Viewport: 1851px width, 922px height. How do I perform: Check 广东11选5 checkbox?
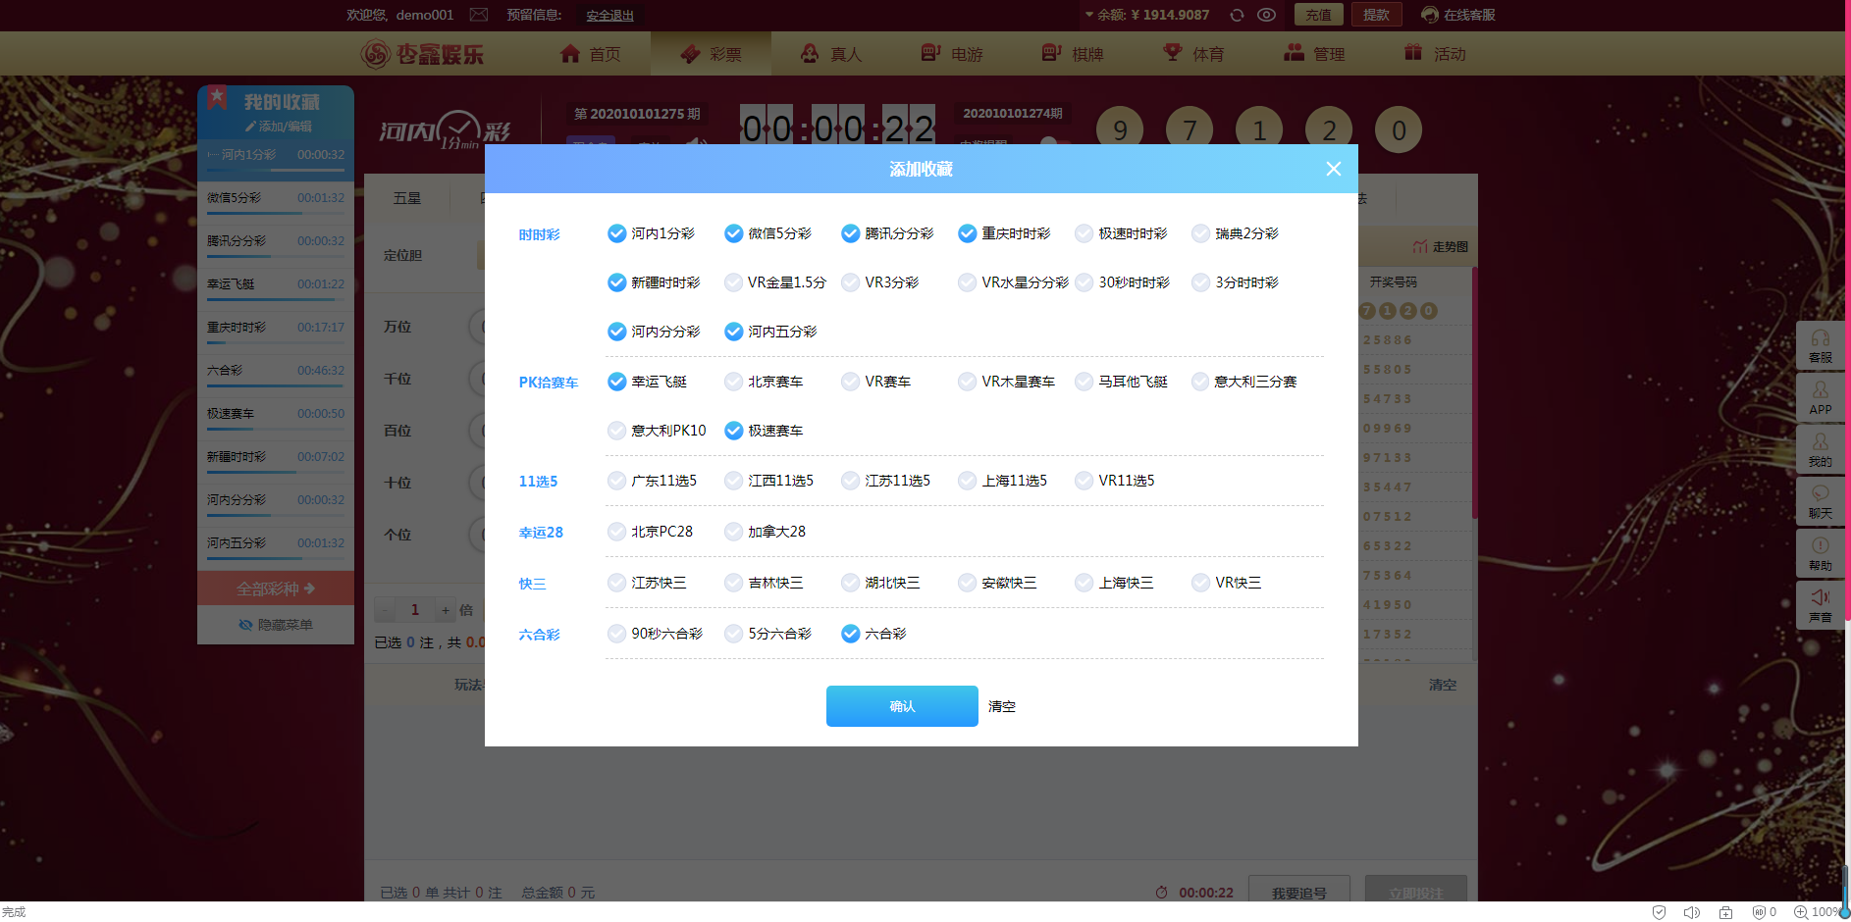click(616, 481)
